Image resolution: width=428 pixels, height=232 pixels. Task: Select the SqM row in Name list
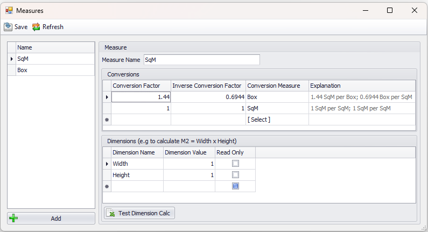[55, 59]
